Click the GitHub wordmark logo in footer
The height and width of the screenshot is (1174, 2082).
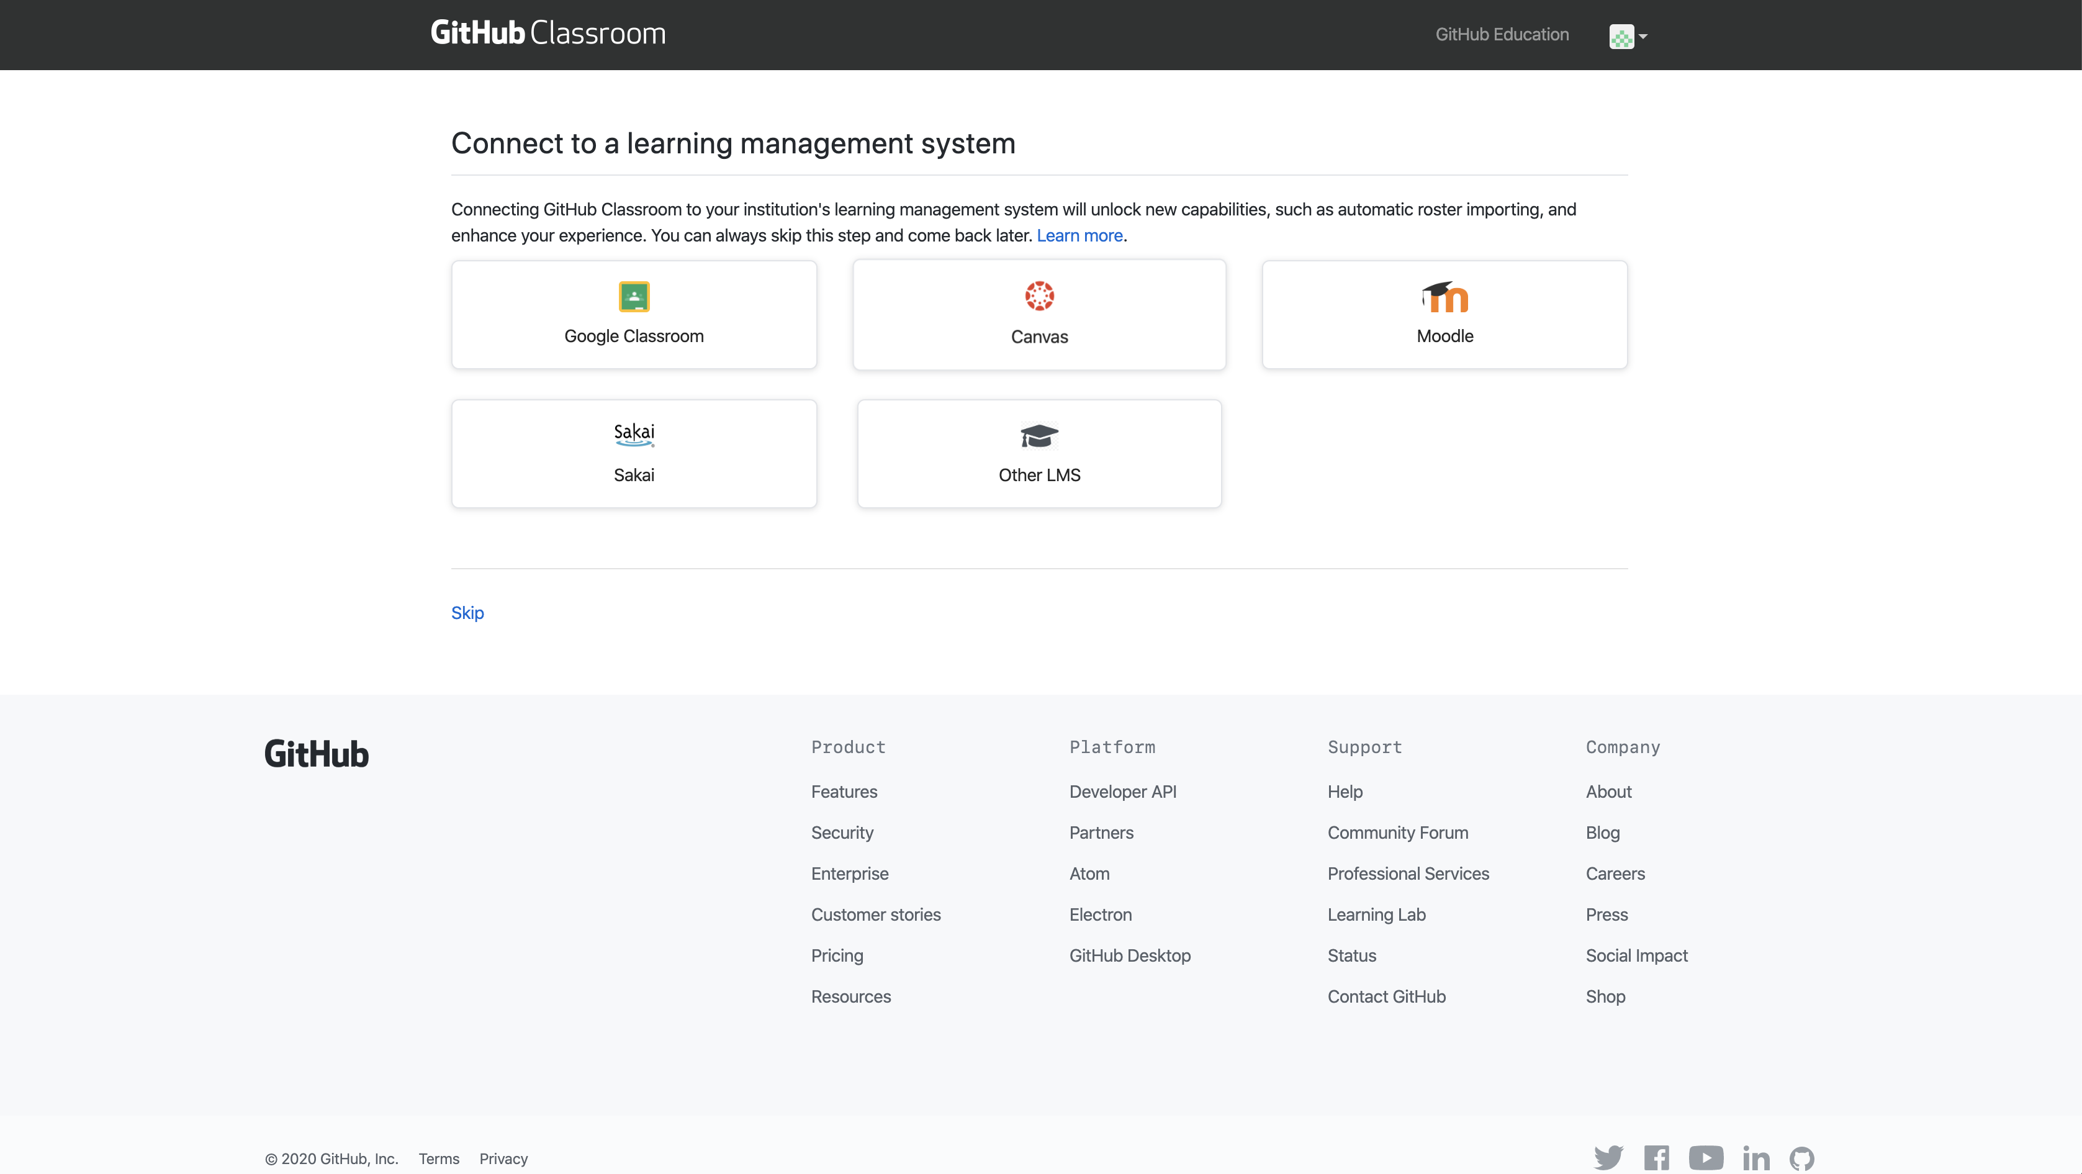(317, 754)
